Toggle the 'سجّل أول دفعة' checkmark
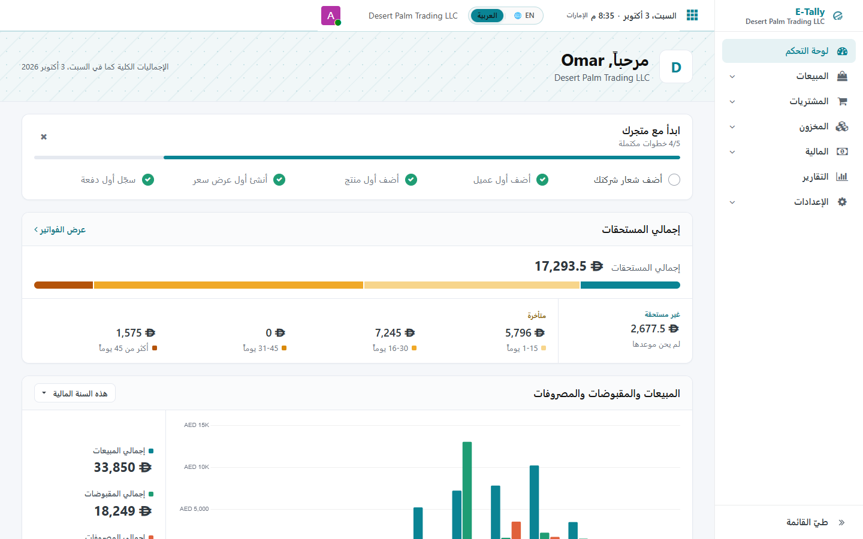This screenshot has height=539, width=863. 148,180
